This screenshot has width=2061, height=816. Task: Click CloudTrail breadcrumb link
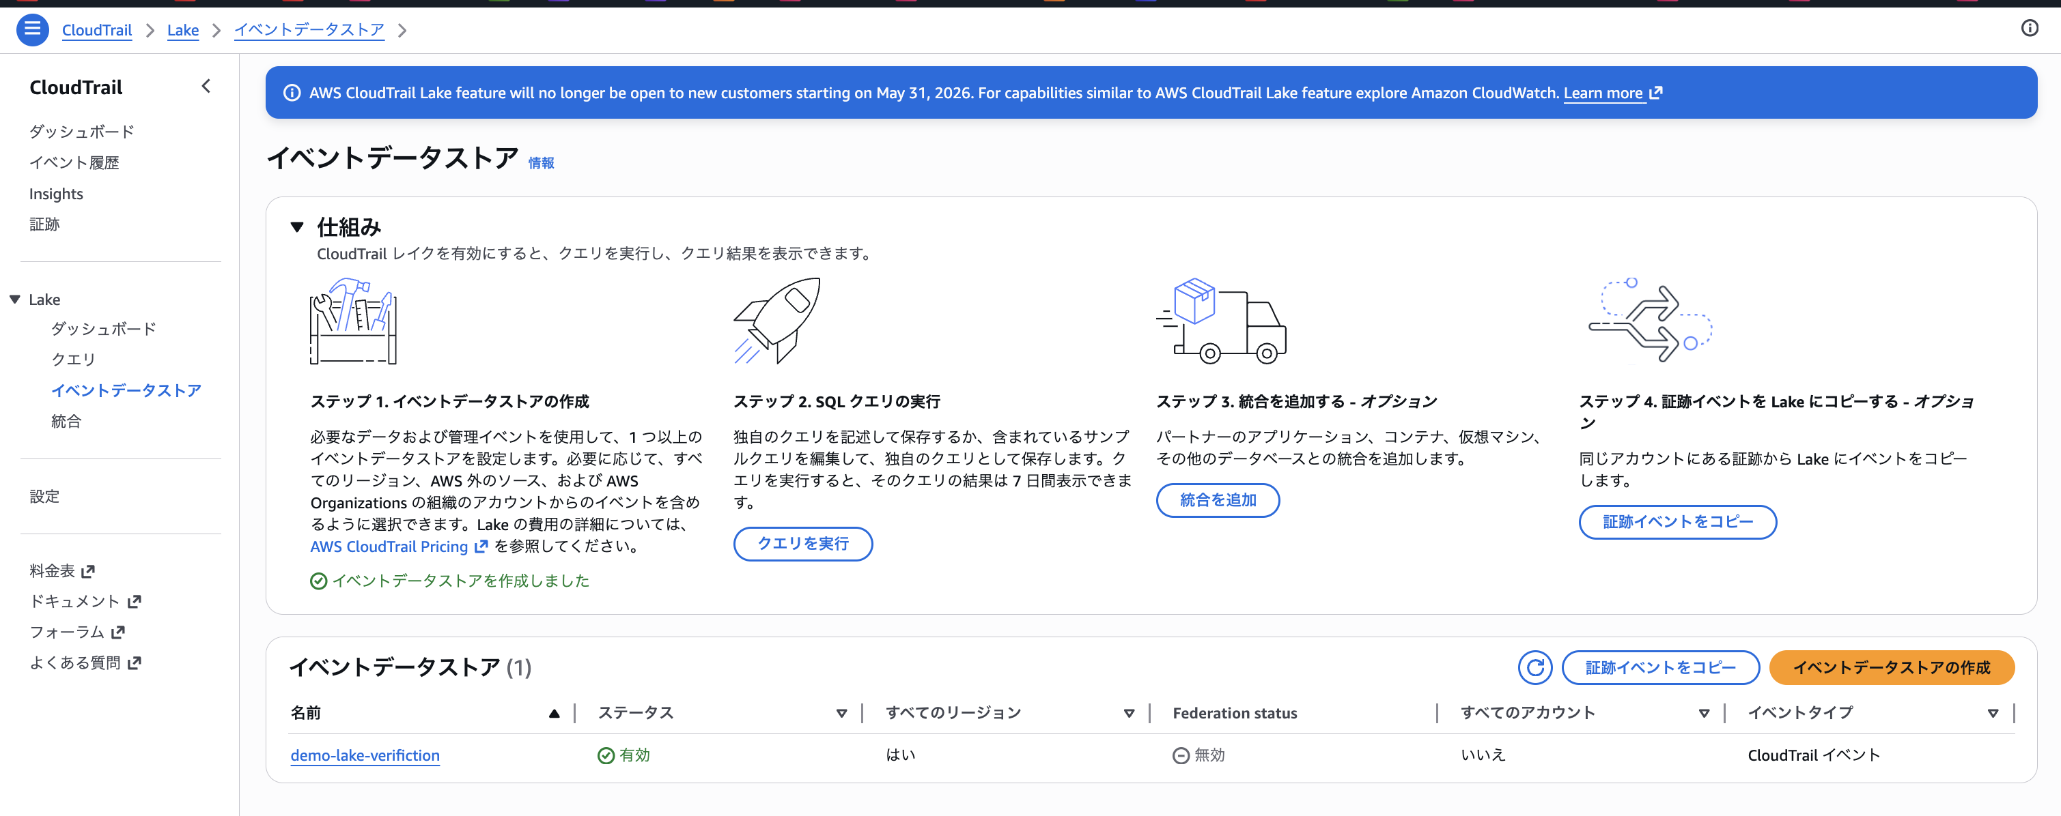97,29
